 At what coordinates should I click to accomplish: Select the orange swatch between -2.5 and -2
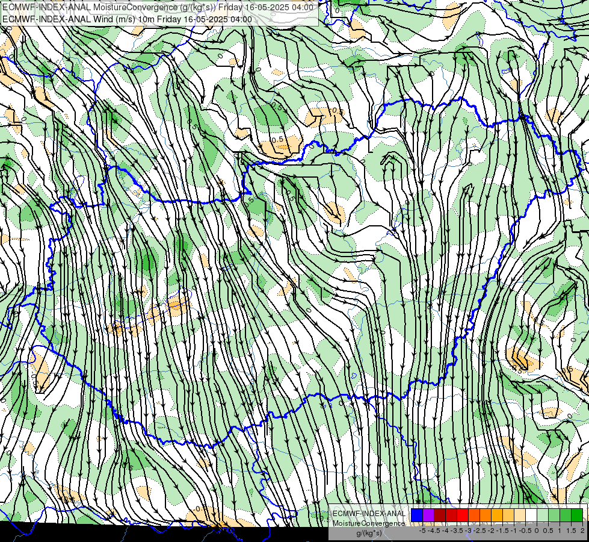(486, 515)
